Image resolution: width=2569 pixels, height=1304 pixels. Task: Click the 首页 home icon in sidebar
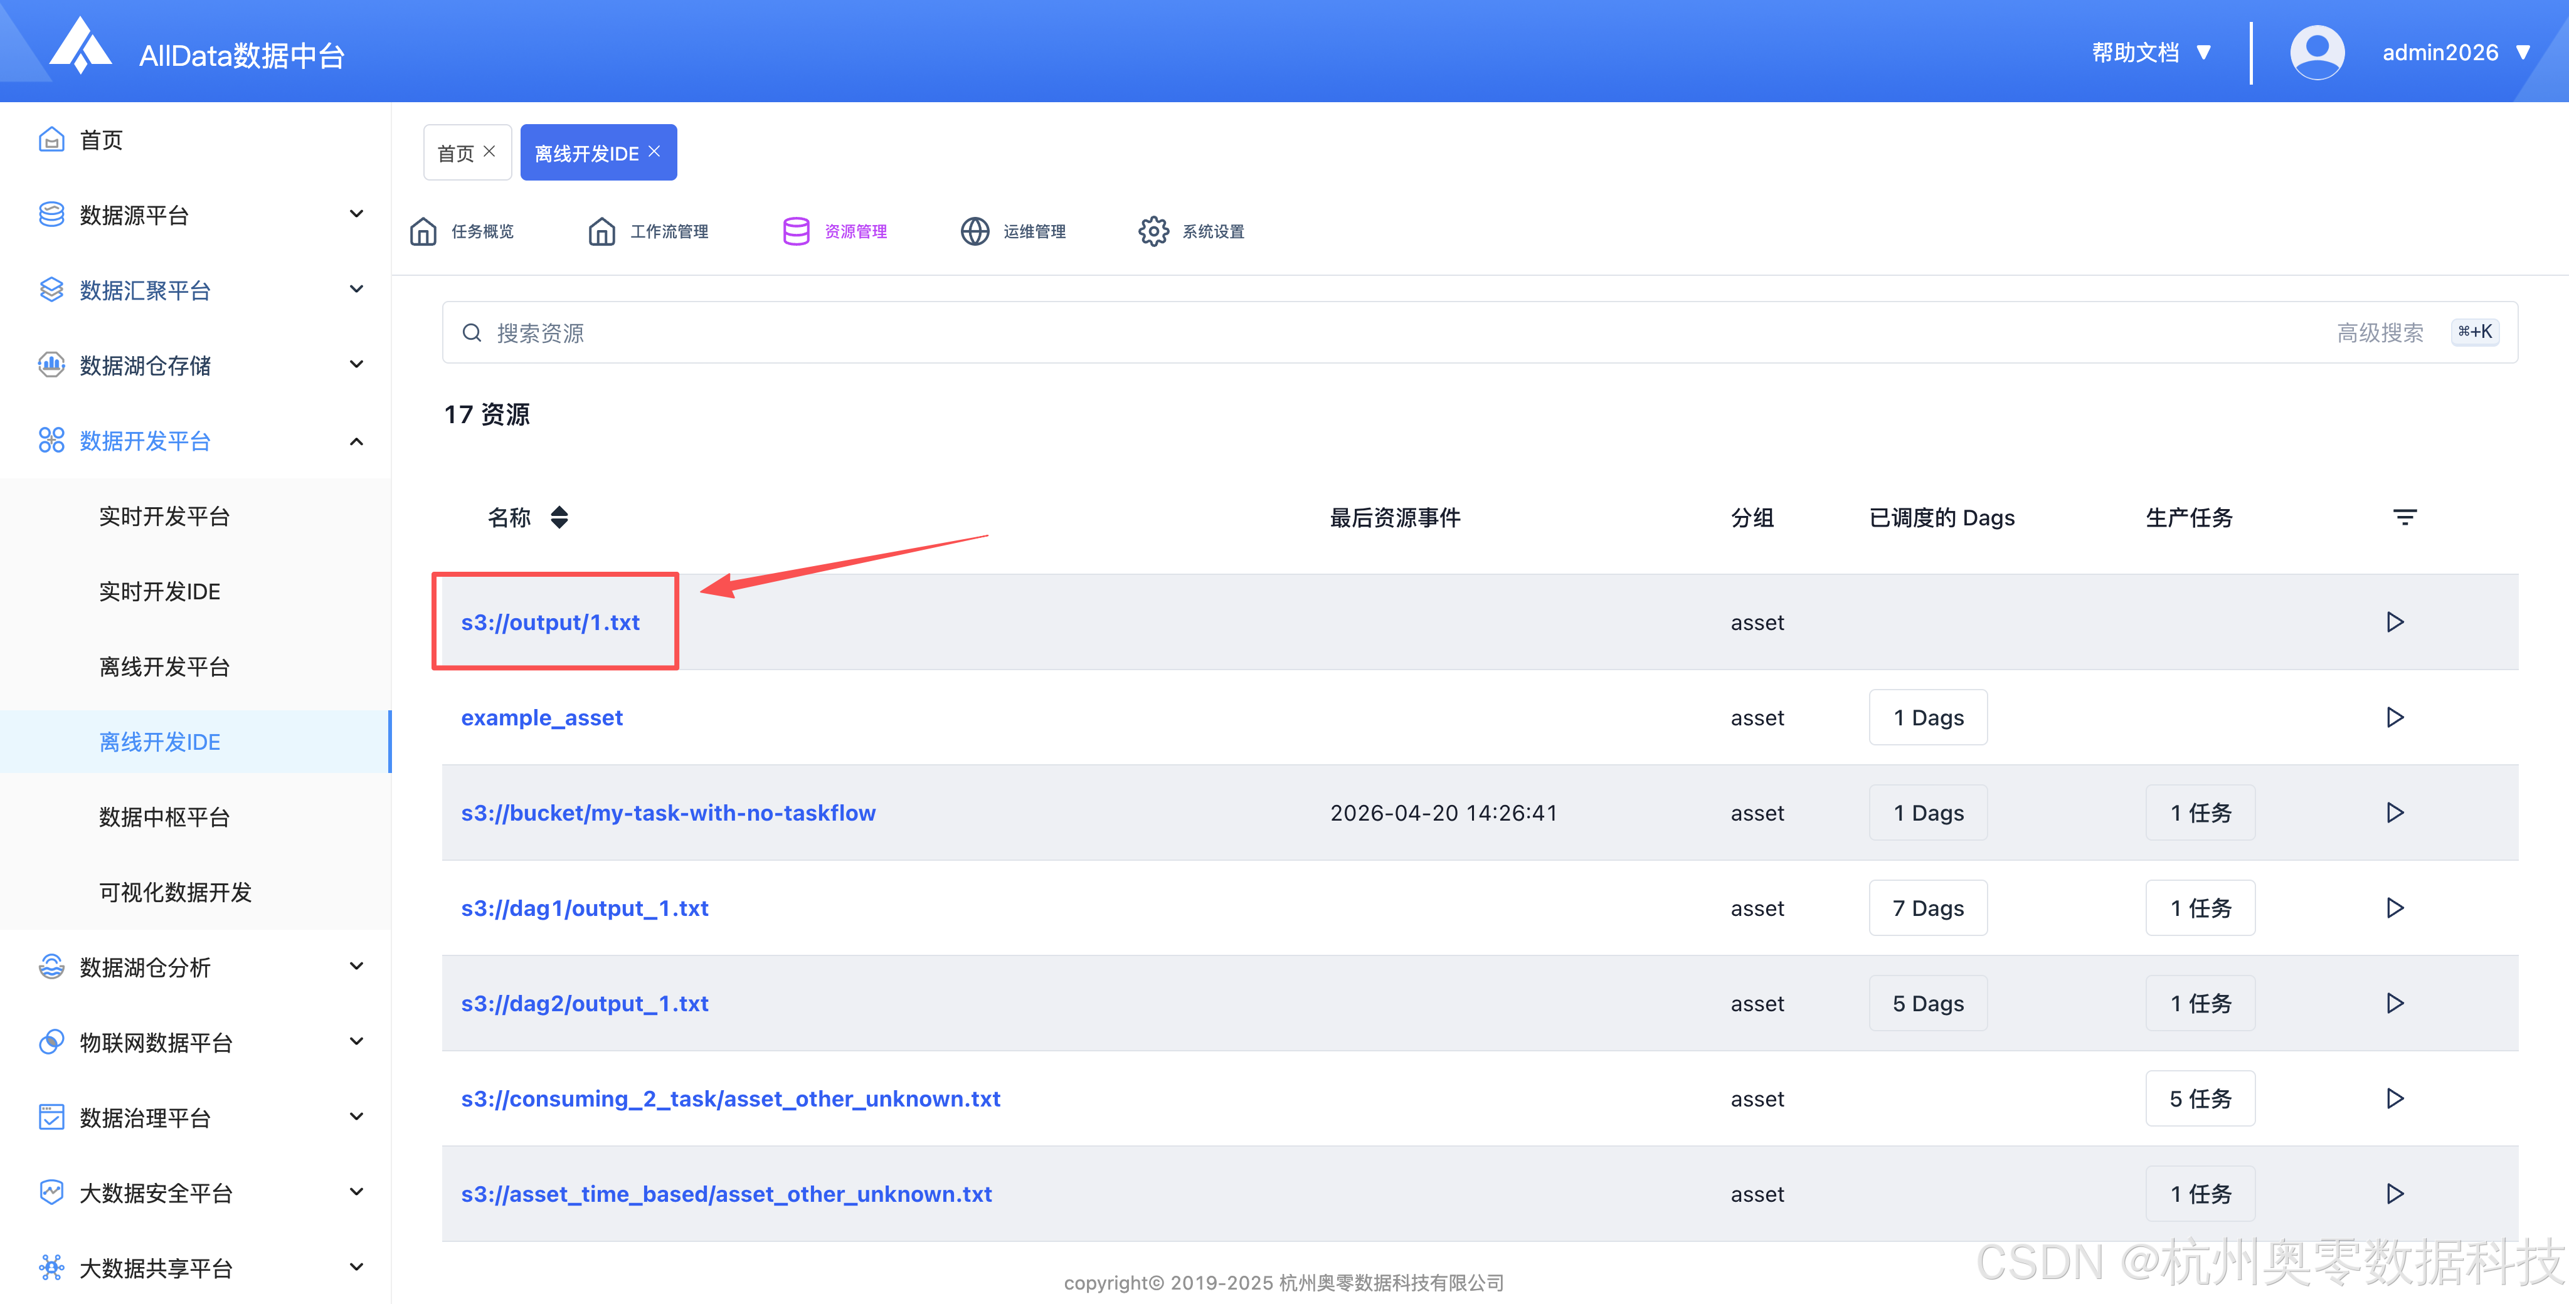pyautogui.click(x=52, y=140)
